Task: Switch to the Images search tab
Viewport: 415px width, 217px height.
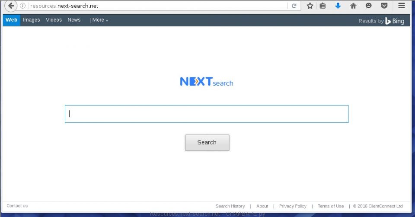Action: click(x=32, y=20)
